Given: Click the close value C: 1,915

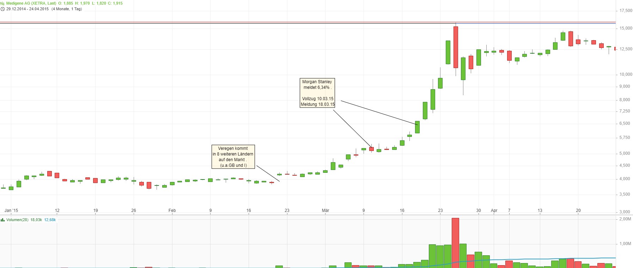Looking at the screenshot, I should pyautogui.click(x=115, y=3).
